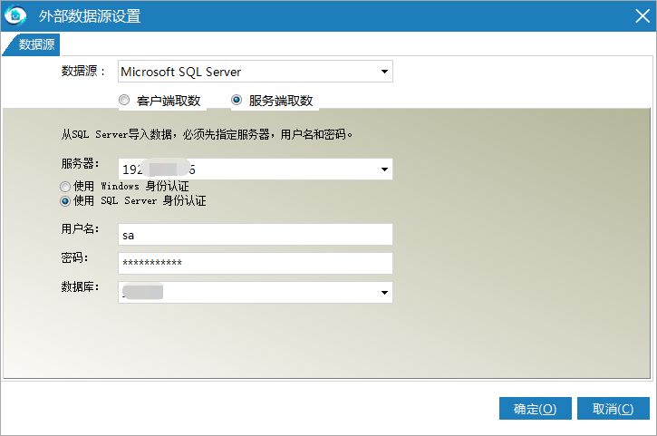Open the 数据源 Microsoft SQL Server dropdown
The height and width of the screenshot is (436, 657).
point(256,72)
